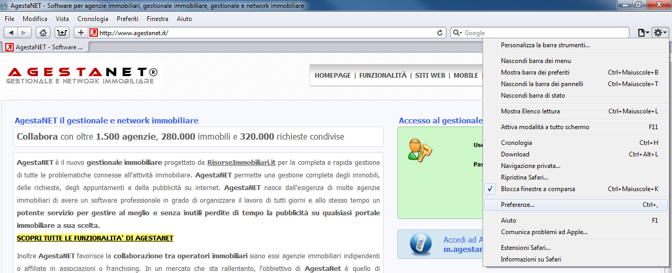Open the File menu

pos(9,19)
